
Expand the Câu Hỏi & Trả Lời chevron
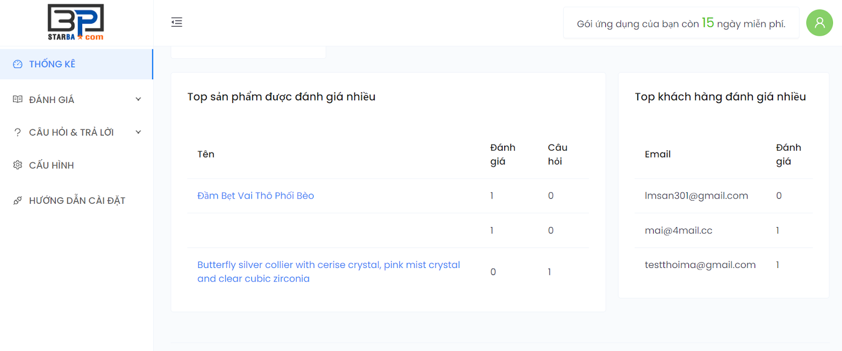[138, 132]
